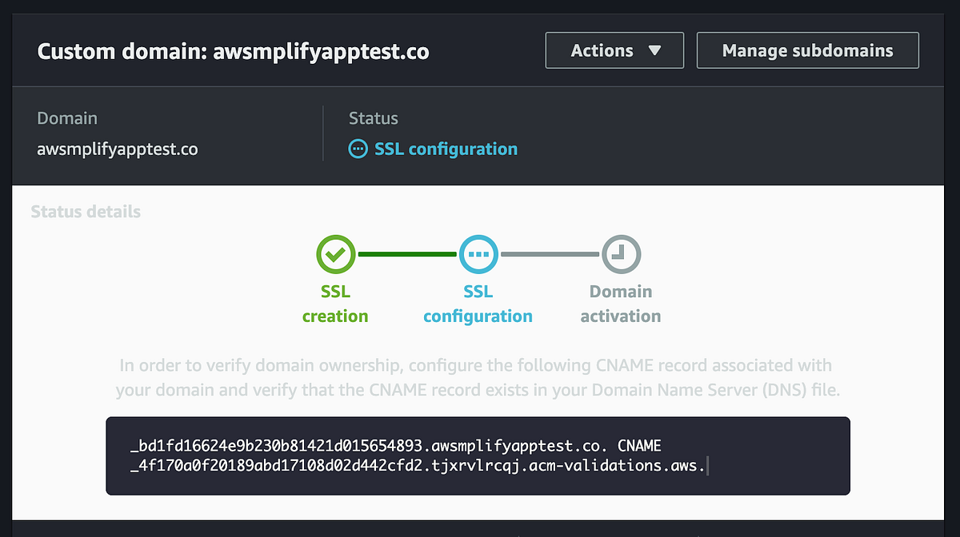The height and width of the screenshot is (537, 960).
Task: Click the green progress connector after SSL creation
Action: pos(406,253)
